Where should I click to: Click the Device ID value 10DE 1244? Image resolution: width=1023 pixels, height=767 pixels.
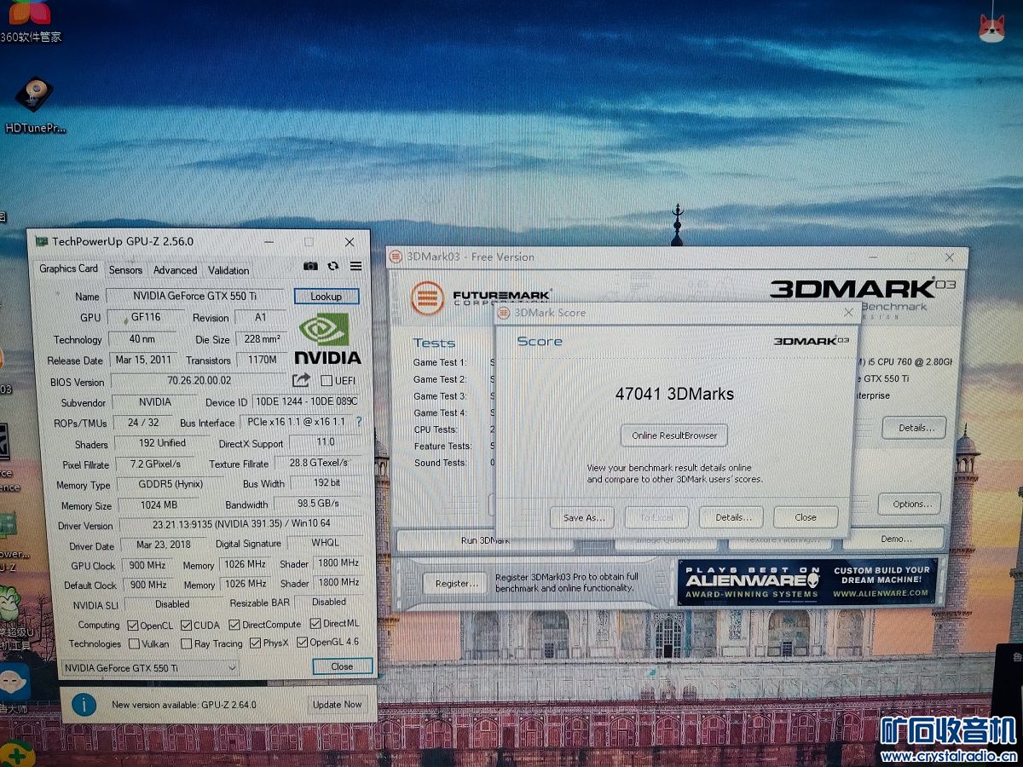point(307,401)
